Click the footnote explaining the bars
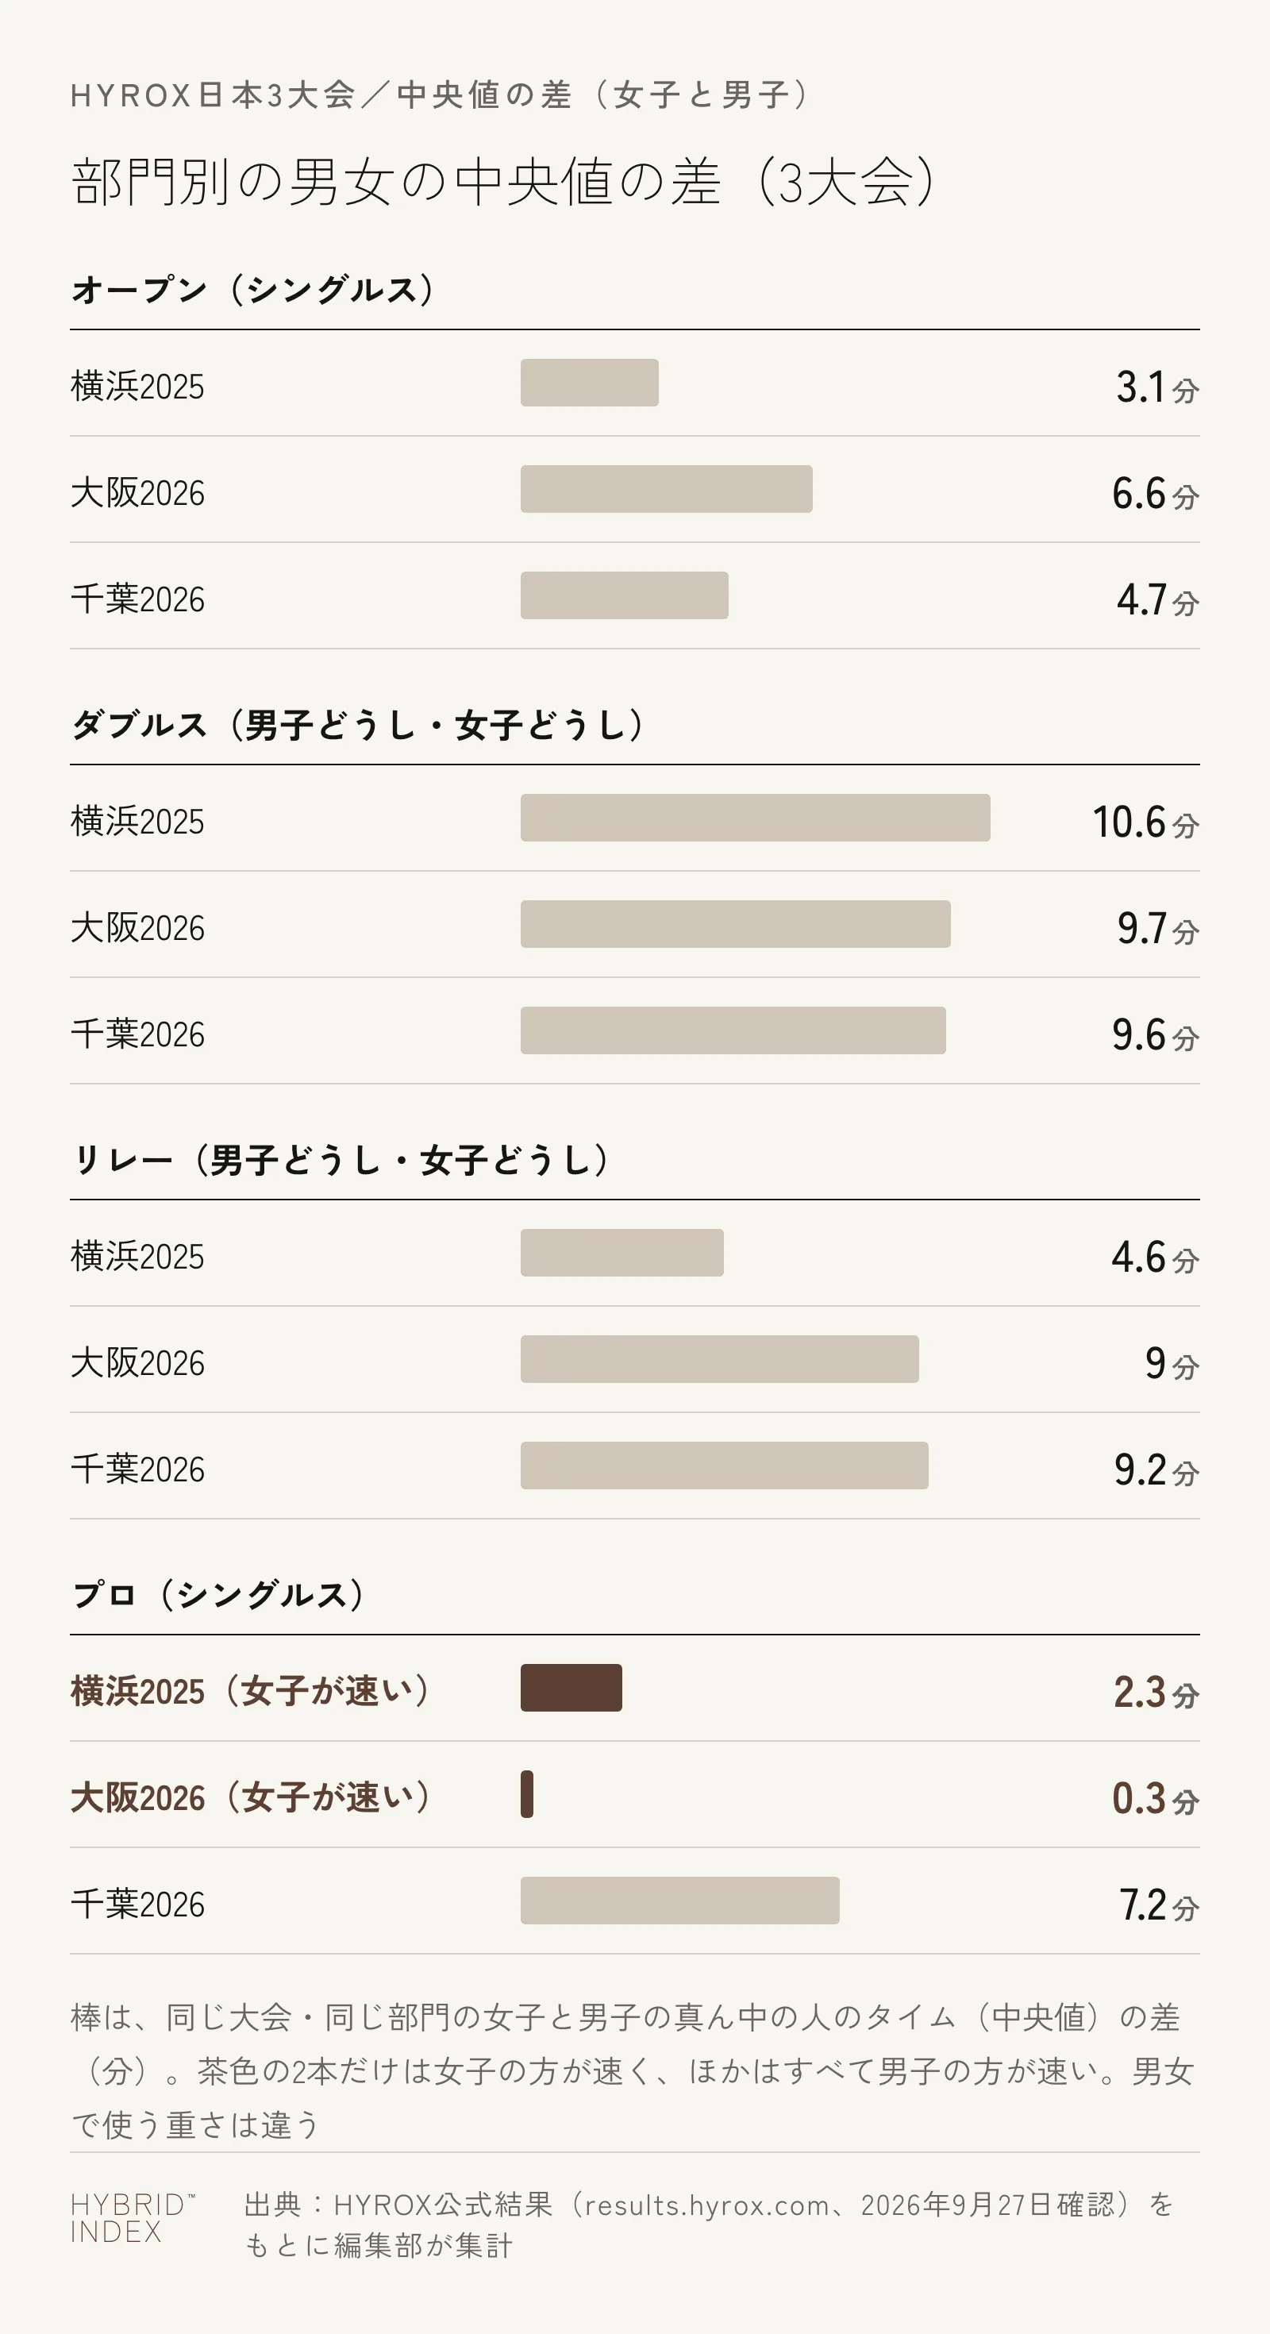 pyautogui.click(x=634, y=2070)
